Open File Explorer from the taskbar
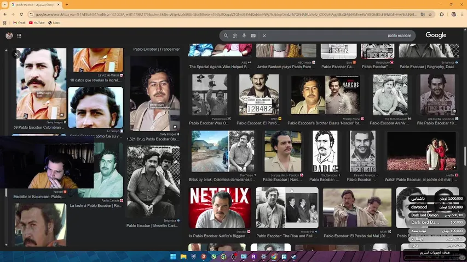This screenshot has height=262, width=467. click(x=183, y=257)
